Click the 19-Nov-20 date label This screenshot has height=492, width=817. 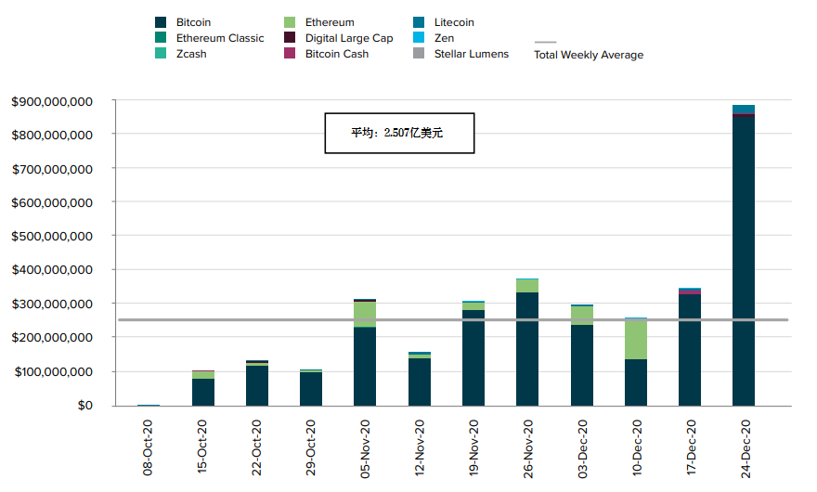point(473,447)
